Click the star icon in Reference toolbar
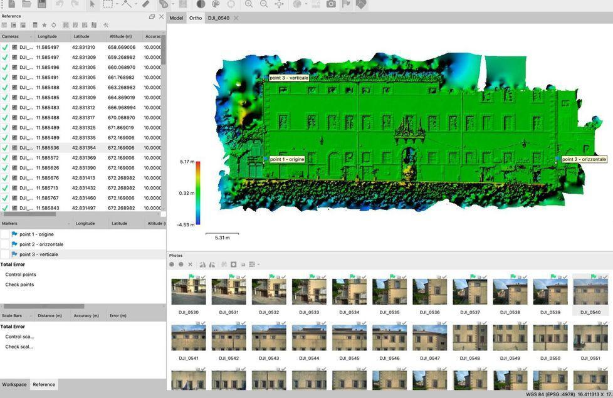 [x=44, y=25]
